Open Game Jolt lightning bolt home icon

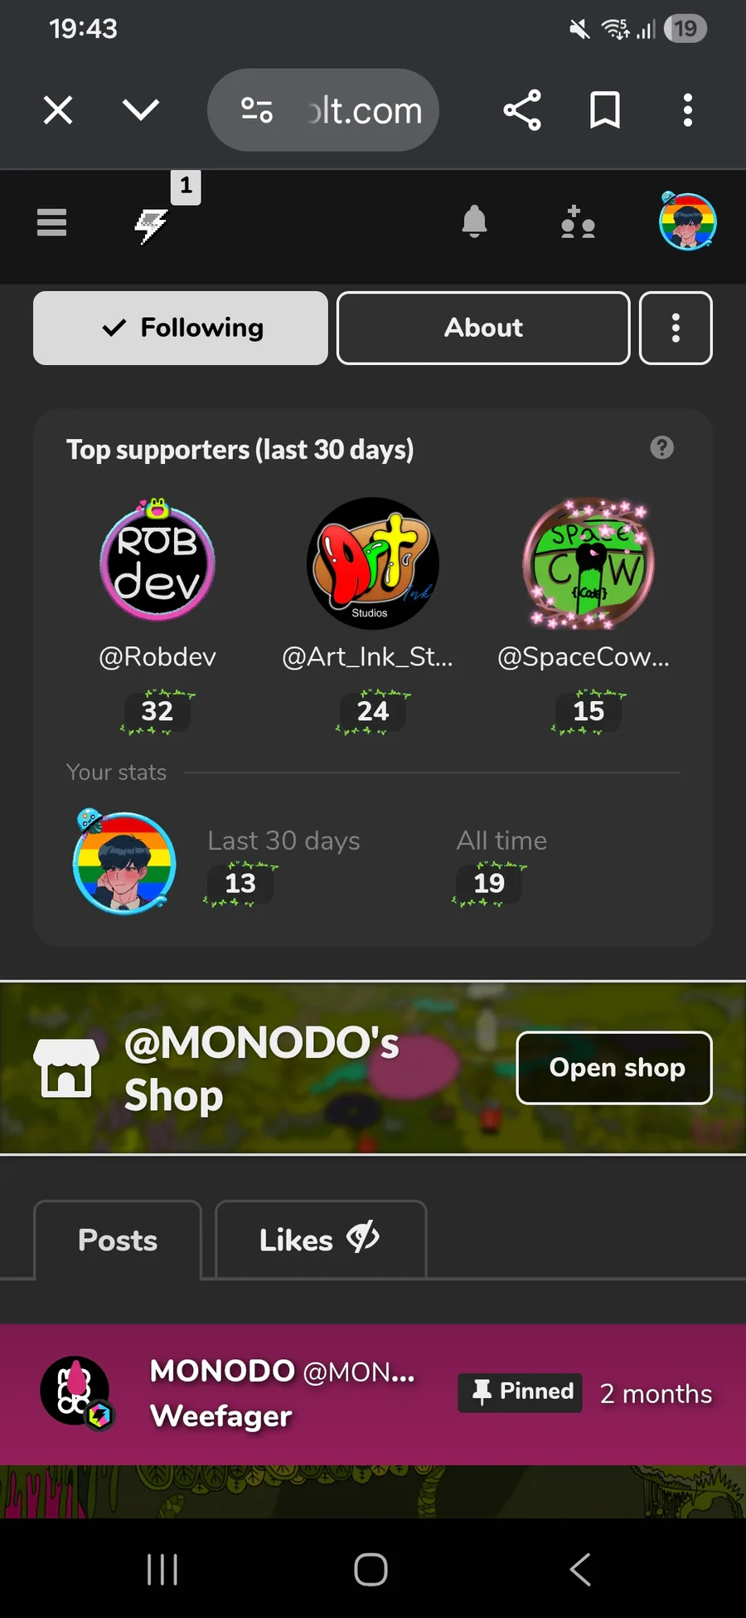152,225
